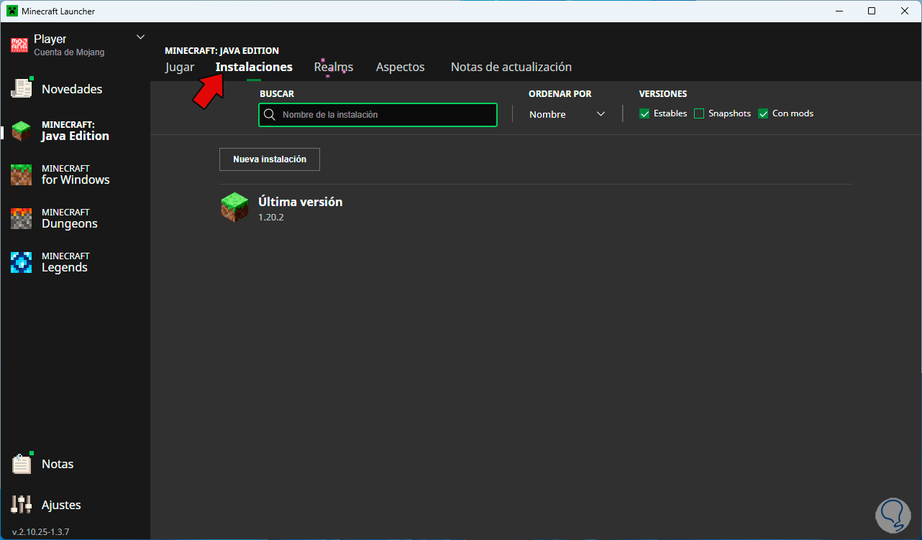Open the Realms tab
The height and width of the screenshot is (540, 922).
click(334, 67)
